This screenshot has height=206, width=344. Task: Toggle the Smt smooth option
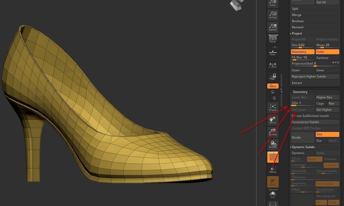[328, 134]
